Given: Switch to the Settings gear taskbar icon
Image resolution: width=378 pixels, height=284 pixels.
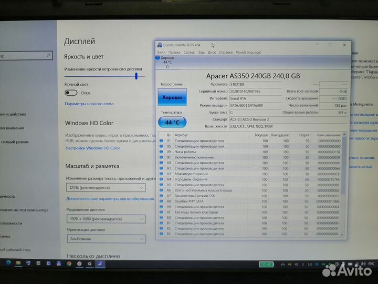Looking at the screenshot, I should pyautogui.click(x=90, y=263).
